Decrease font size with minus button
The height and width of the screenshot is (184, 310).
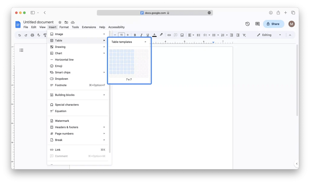(x=115, y=35)
